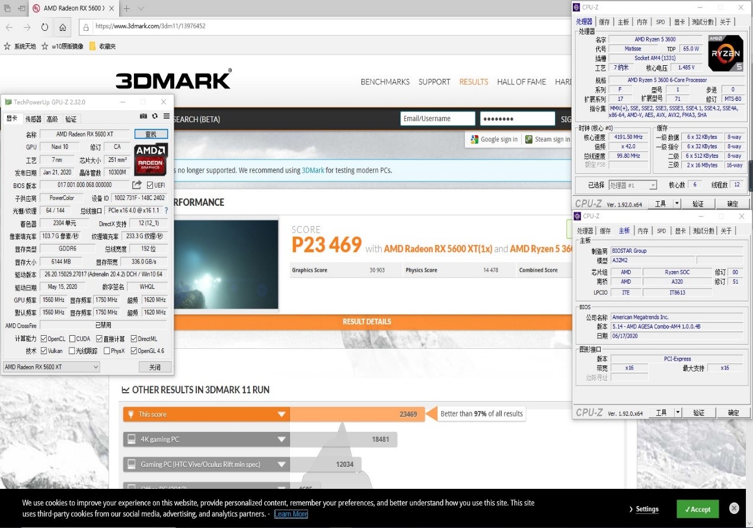Image resolution: width=753 pixels, height=528 pixels.
Task: Enable the CUDA checkbox
Action: (x=72, y=339)
